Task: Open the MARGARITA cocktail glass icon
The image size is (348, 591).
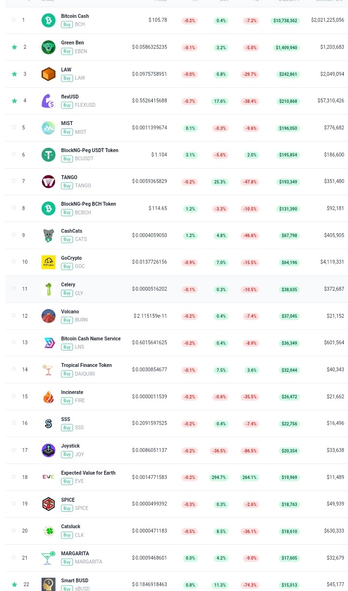Action: point(48,558)
